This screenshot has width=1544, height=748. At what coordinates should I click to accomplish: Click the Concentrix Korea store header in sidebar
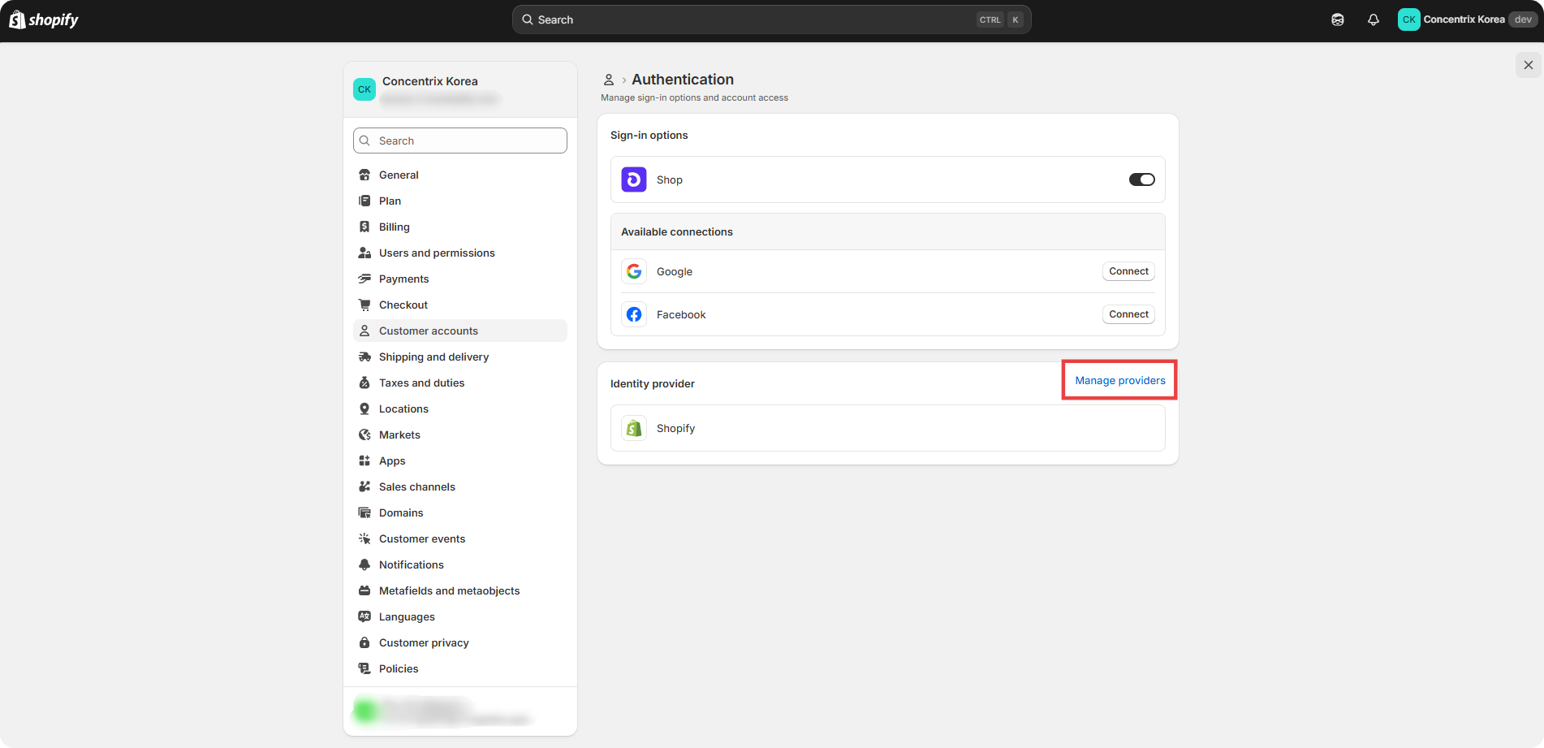(x=460, y=89)
